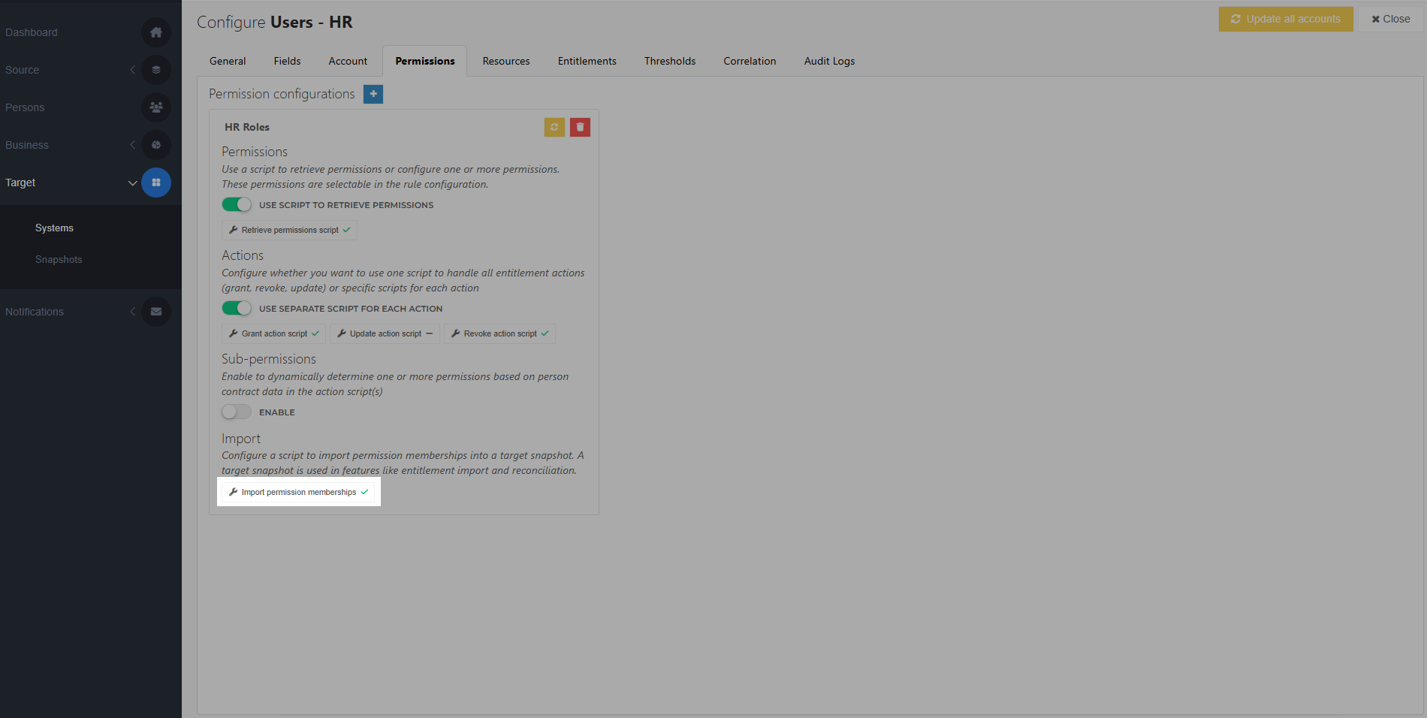The image size is (1427, 718).
Task: Click Update all accounts button
Action: point(1286,19)
